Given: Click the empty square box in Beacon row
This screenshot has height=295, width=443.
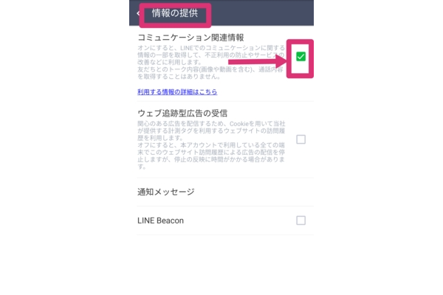Looking at the screenshot, I should 301,221.
